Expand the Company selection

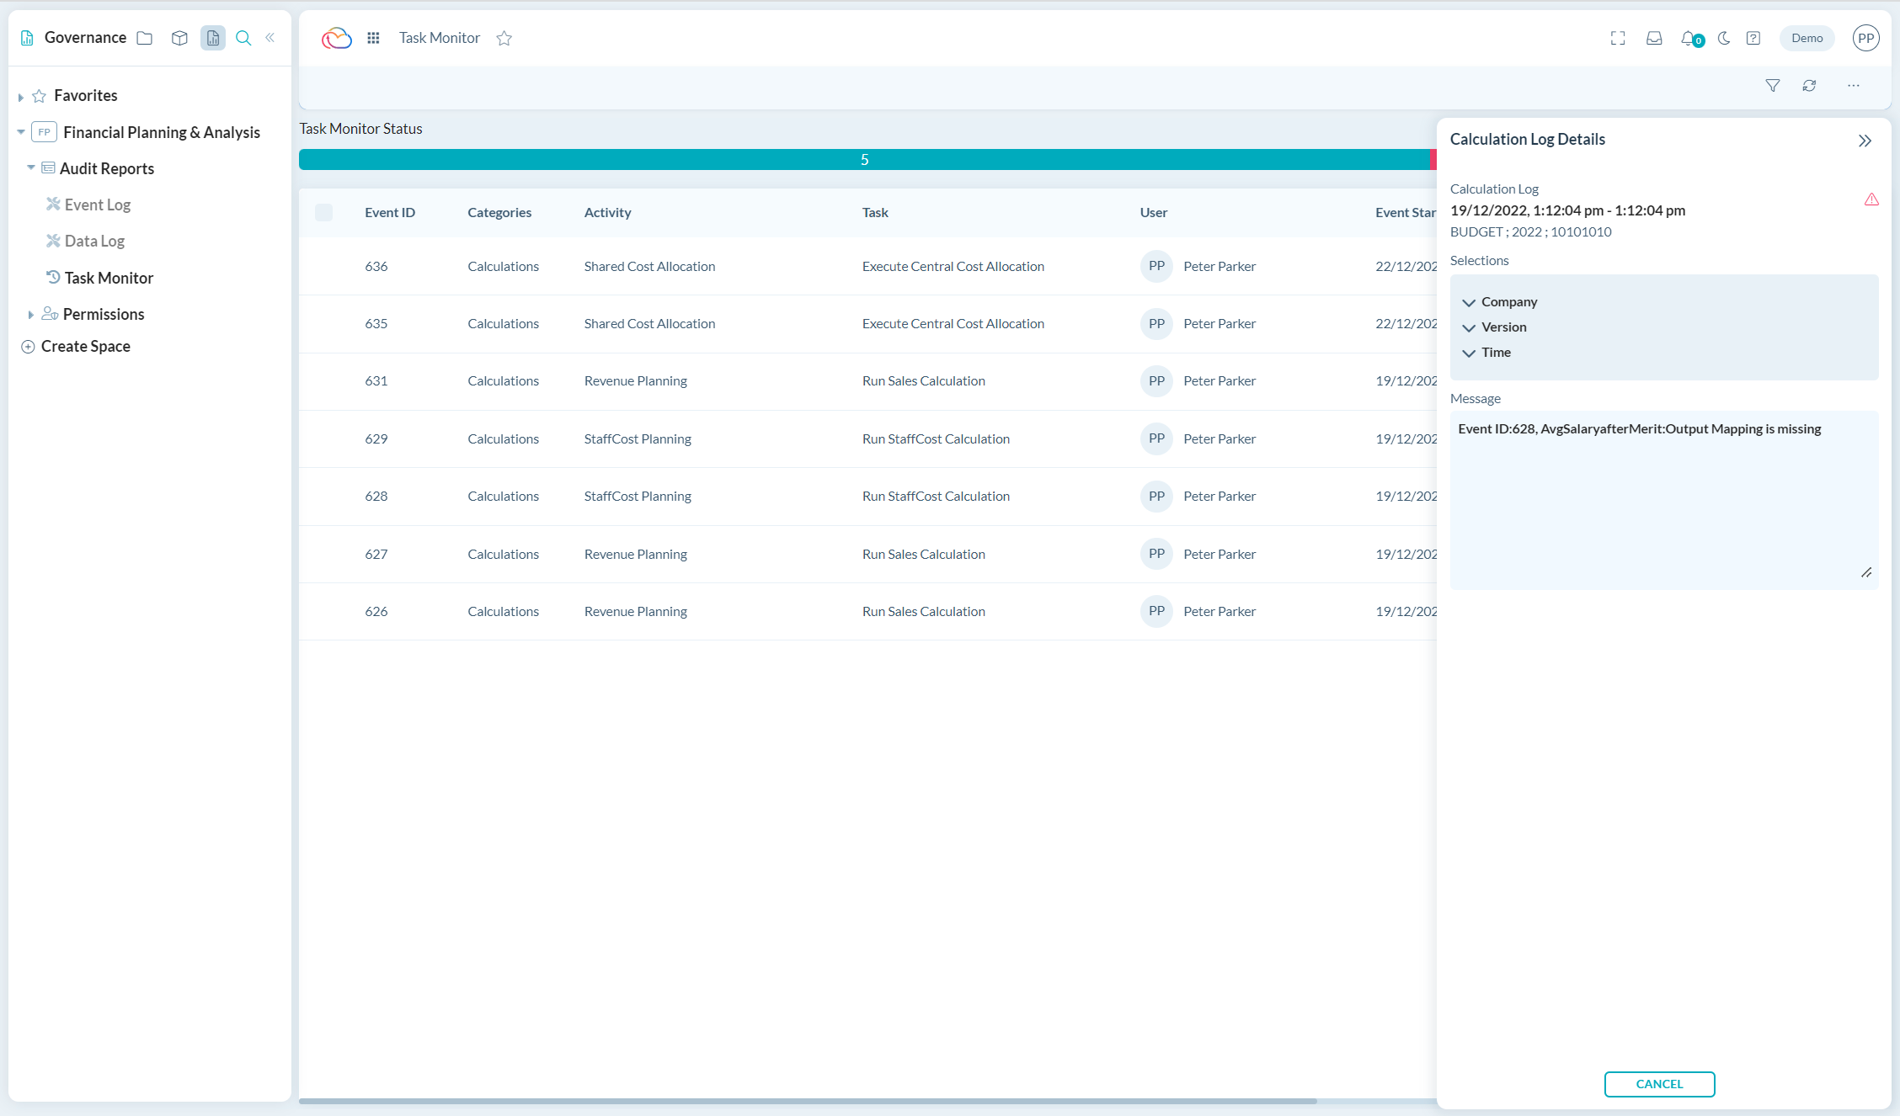[1470, 302]
